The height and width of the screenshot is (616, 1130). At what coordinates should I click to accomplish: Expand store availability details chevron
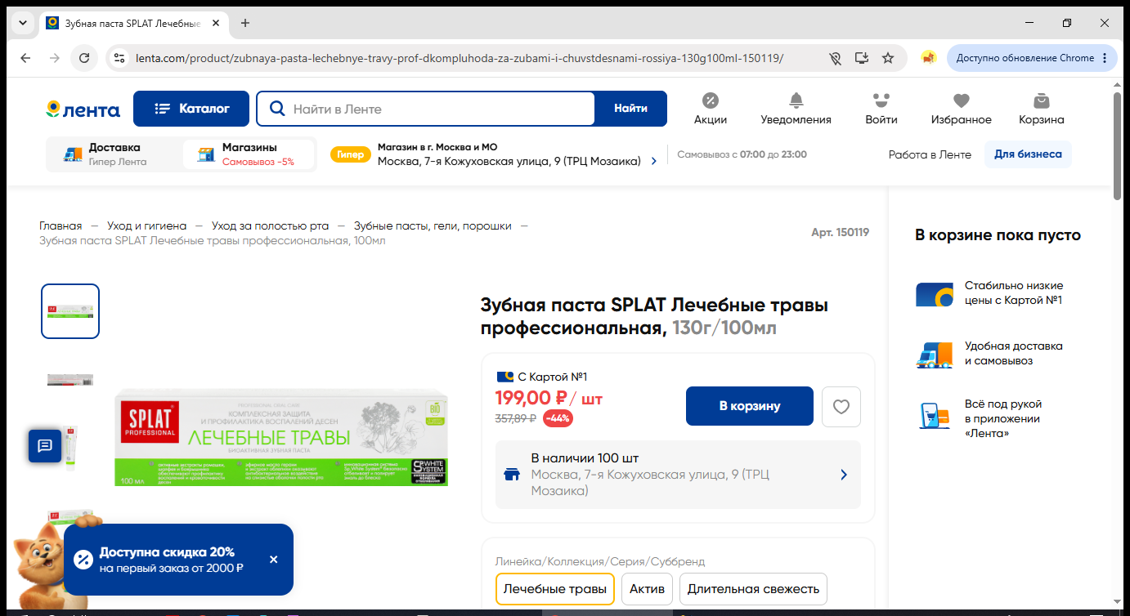(844, 475)
